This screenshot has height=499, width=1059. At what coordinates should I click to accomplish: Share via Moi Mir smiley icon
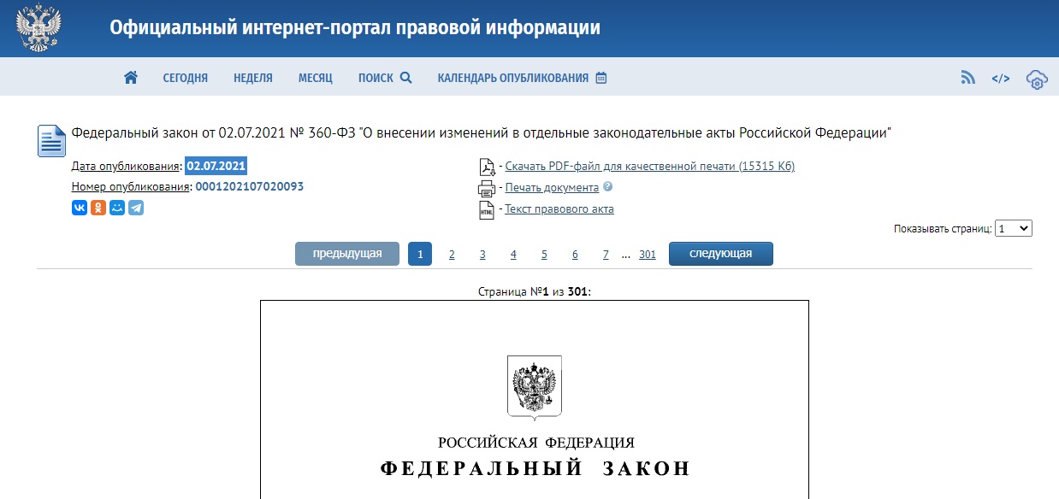pyautogui.click(x=117, y=208)
